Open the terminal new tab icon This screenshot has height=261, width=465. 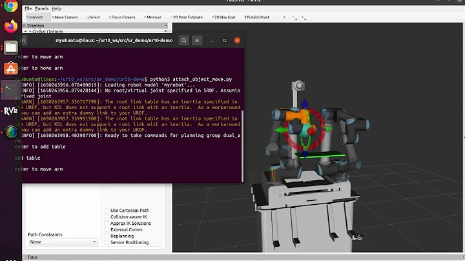23,40
